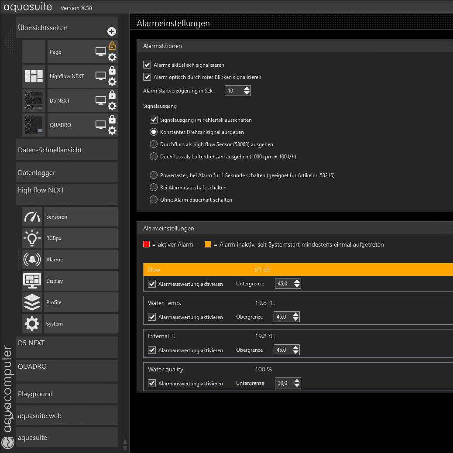Viewport: 453px width, 453px height.
Task: Open the QUADRO page thumbnail
Action: [x=34, y=125]
